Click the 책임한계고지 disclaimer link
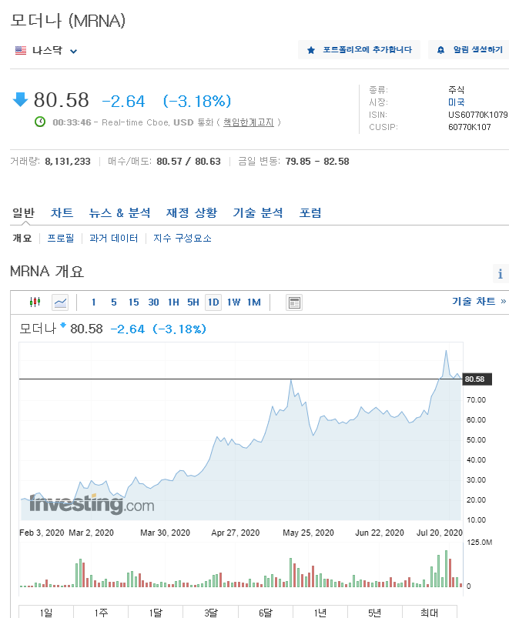 pos(249,122)
